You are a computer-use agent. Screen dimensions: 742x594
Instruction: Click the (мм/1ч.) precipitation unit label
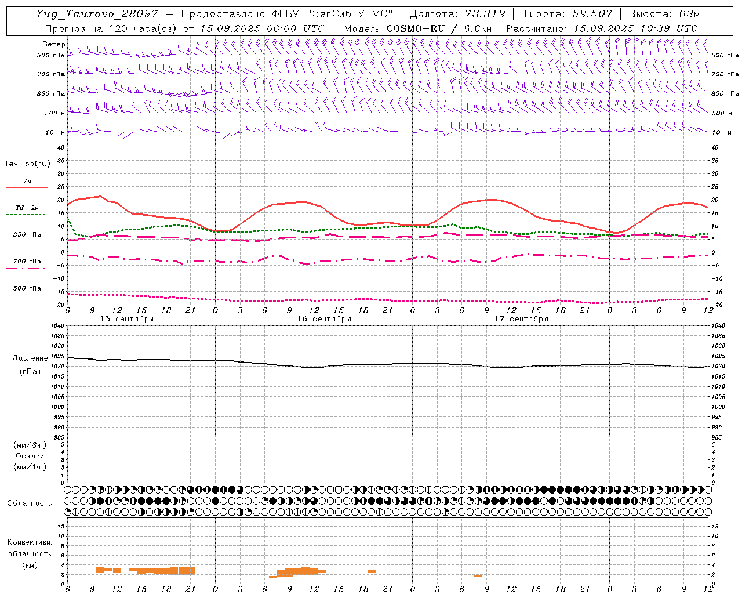coord(30,467)
